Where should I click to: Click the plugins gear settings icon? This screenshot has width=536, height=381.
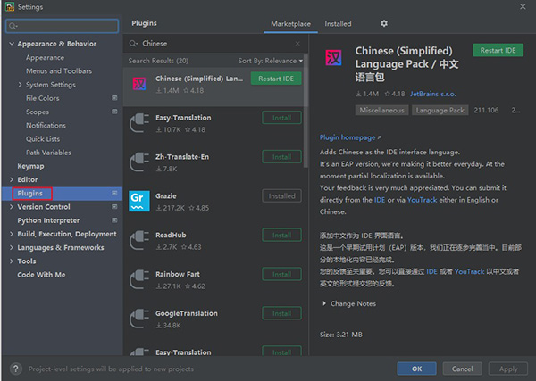coord(384,23)
